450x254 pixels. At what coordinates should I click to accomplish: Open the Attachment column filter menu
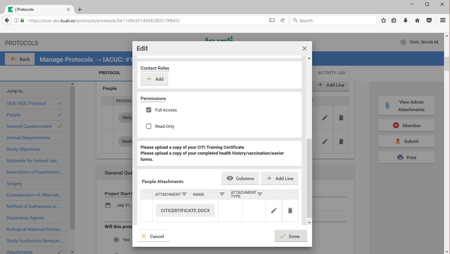[184, 194]
